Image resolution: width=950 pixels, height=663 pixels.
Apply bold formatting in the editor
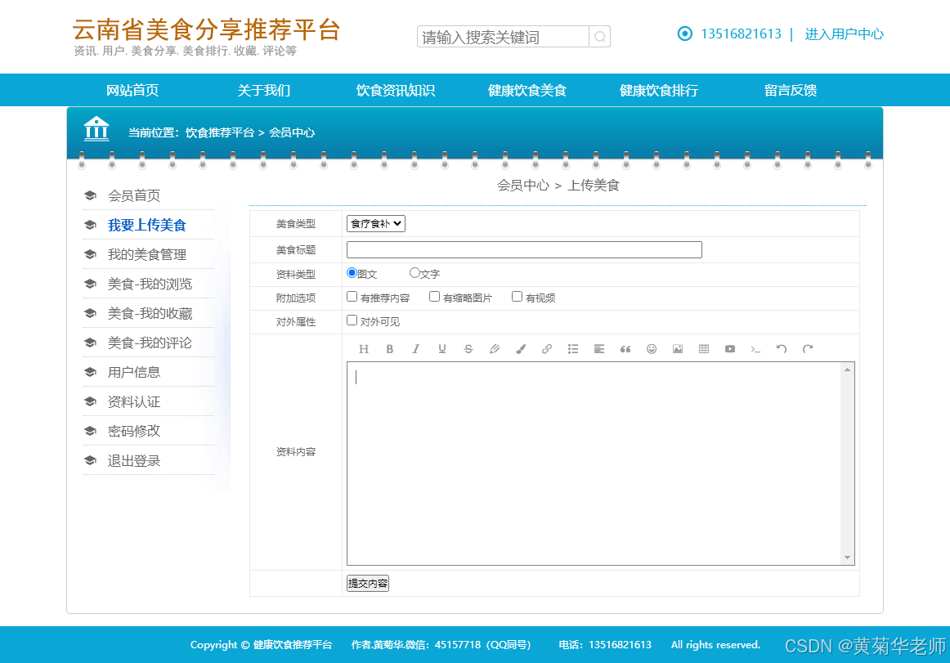pyautogui.click(x=390, y=349)
